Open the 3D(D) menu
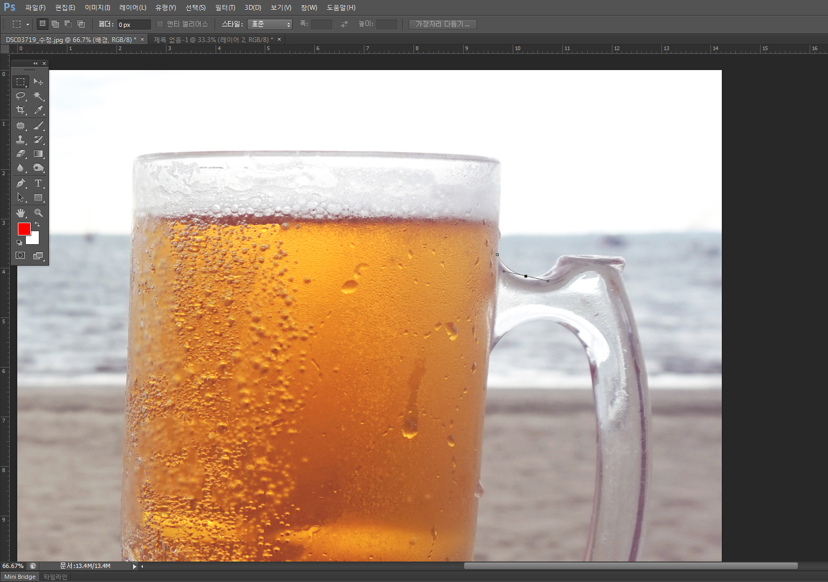 253,8
